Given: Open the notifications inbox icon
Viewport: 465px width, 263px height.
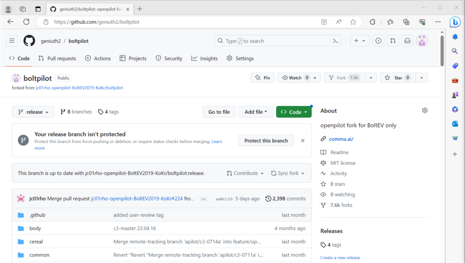Looking at the screenshot, I should 407,41.
